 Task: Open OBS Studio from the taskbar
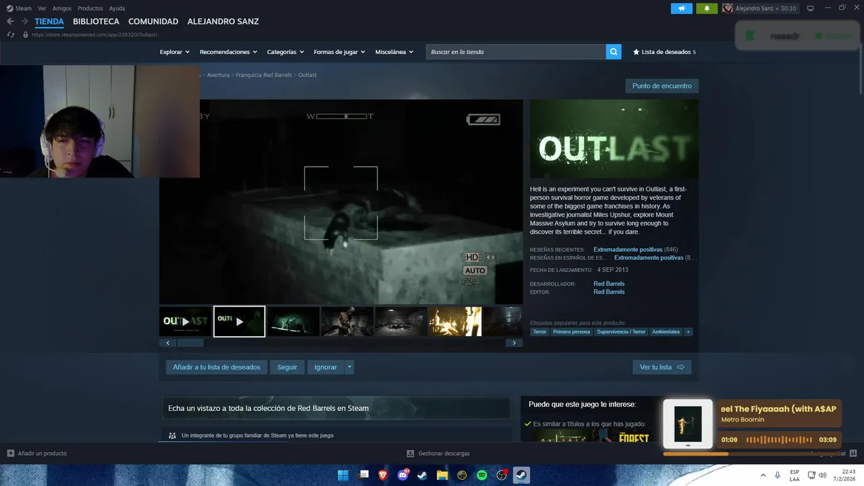[x=502, y=475]
